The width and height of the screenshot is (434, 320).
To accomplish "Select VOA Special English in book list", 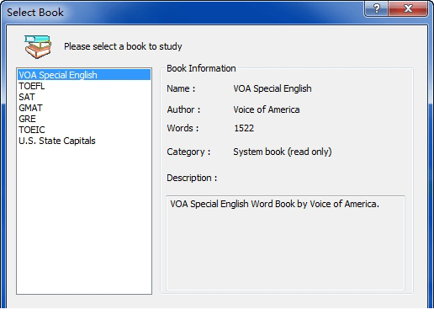I will (x=84, y=75).
